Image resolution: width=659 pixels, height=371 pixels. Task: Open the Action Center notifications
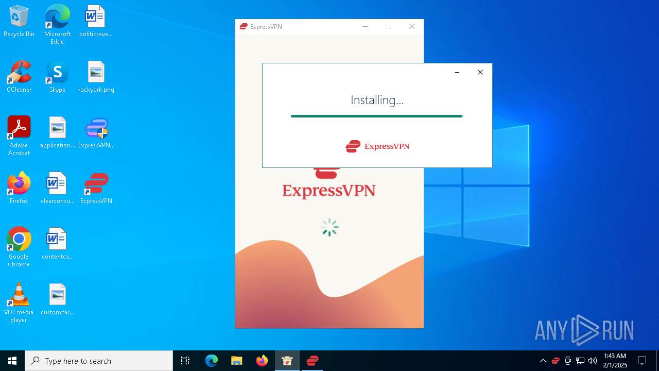pyautogui.click(x=642, y=361)
